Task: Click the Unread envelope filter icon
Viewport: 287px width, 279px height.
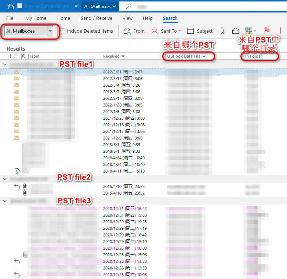Action: 236,31
